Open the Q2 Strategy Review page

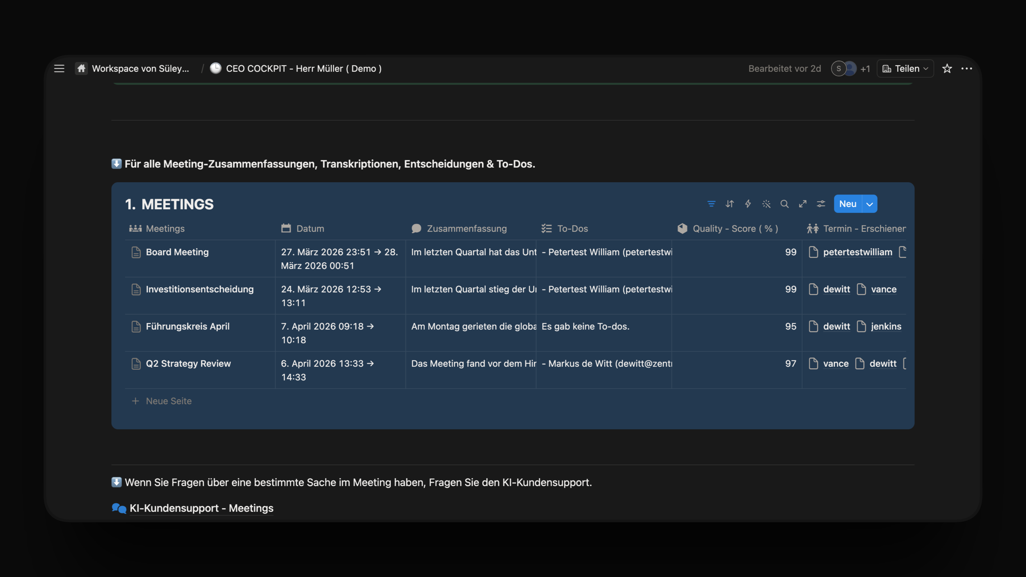coord(188,364)
